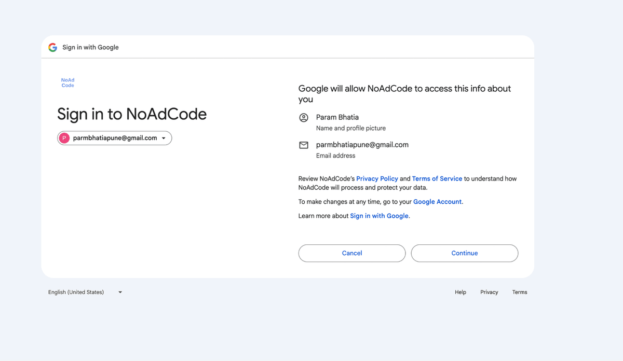The width and height of the screenshot is (623, 361).
Task: Cancel the sign-in request
Action: click(x=351, y=253)
